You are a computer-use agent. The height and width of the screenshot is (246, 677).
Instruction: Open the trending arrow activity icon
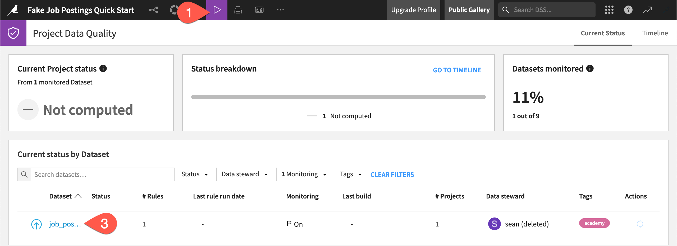tap(647, 10)
